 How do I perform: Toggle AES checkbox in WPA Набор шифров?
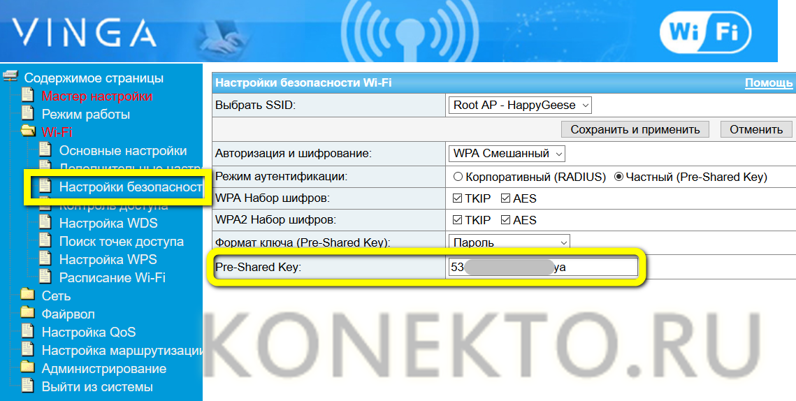(505, 198)
